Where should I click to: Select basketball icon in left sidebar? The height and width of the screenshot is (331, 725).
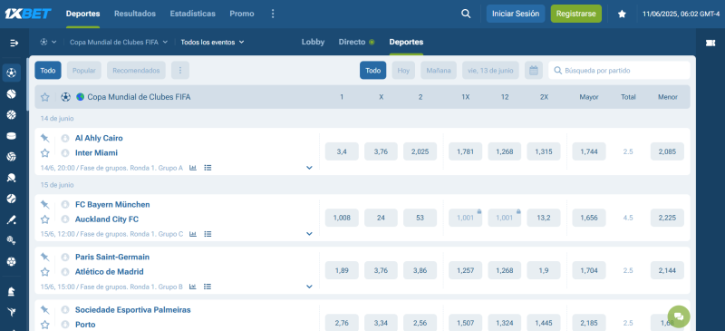tap(12, 115)
